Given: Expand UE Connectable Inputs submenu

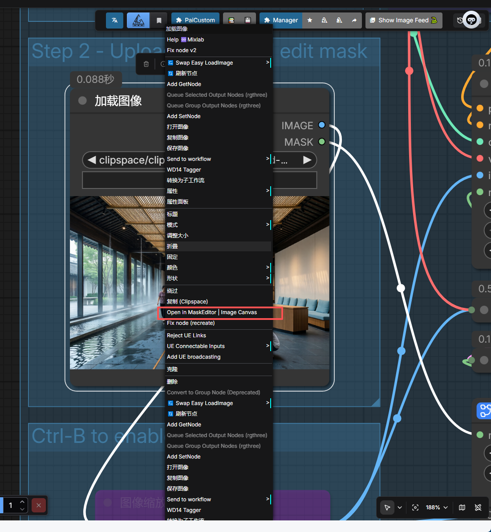Looking at the screenshot, I should [x=219, y=346].
